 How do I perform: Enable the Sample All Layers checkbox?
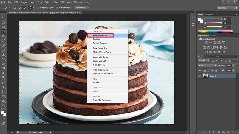39,7
